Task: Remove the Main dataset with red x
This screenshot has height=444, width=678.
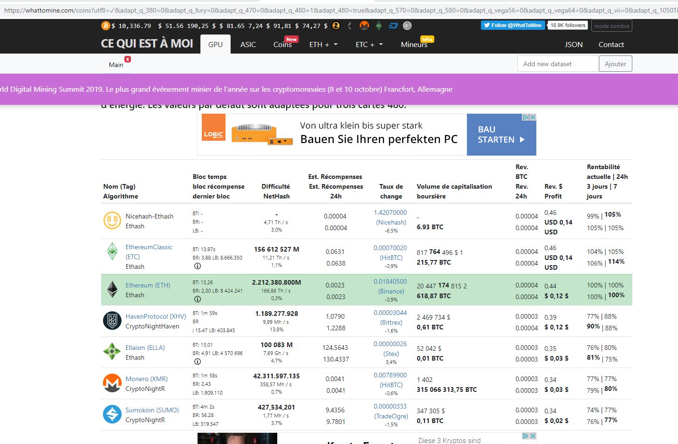Action: [x=128, y=59]
